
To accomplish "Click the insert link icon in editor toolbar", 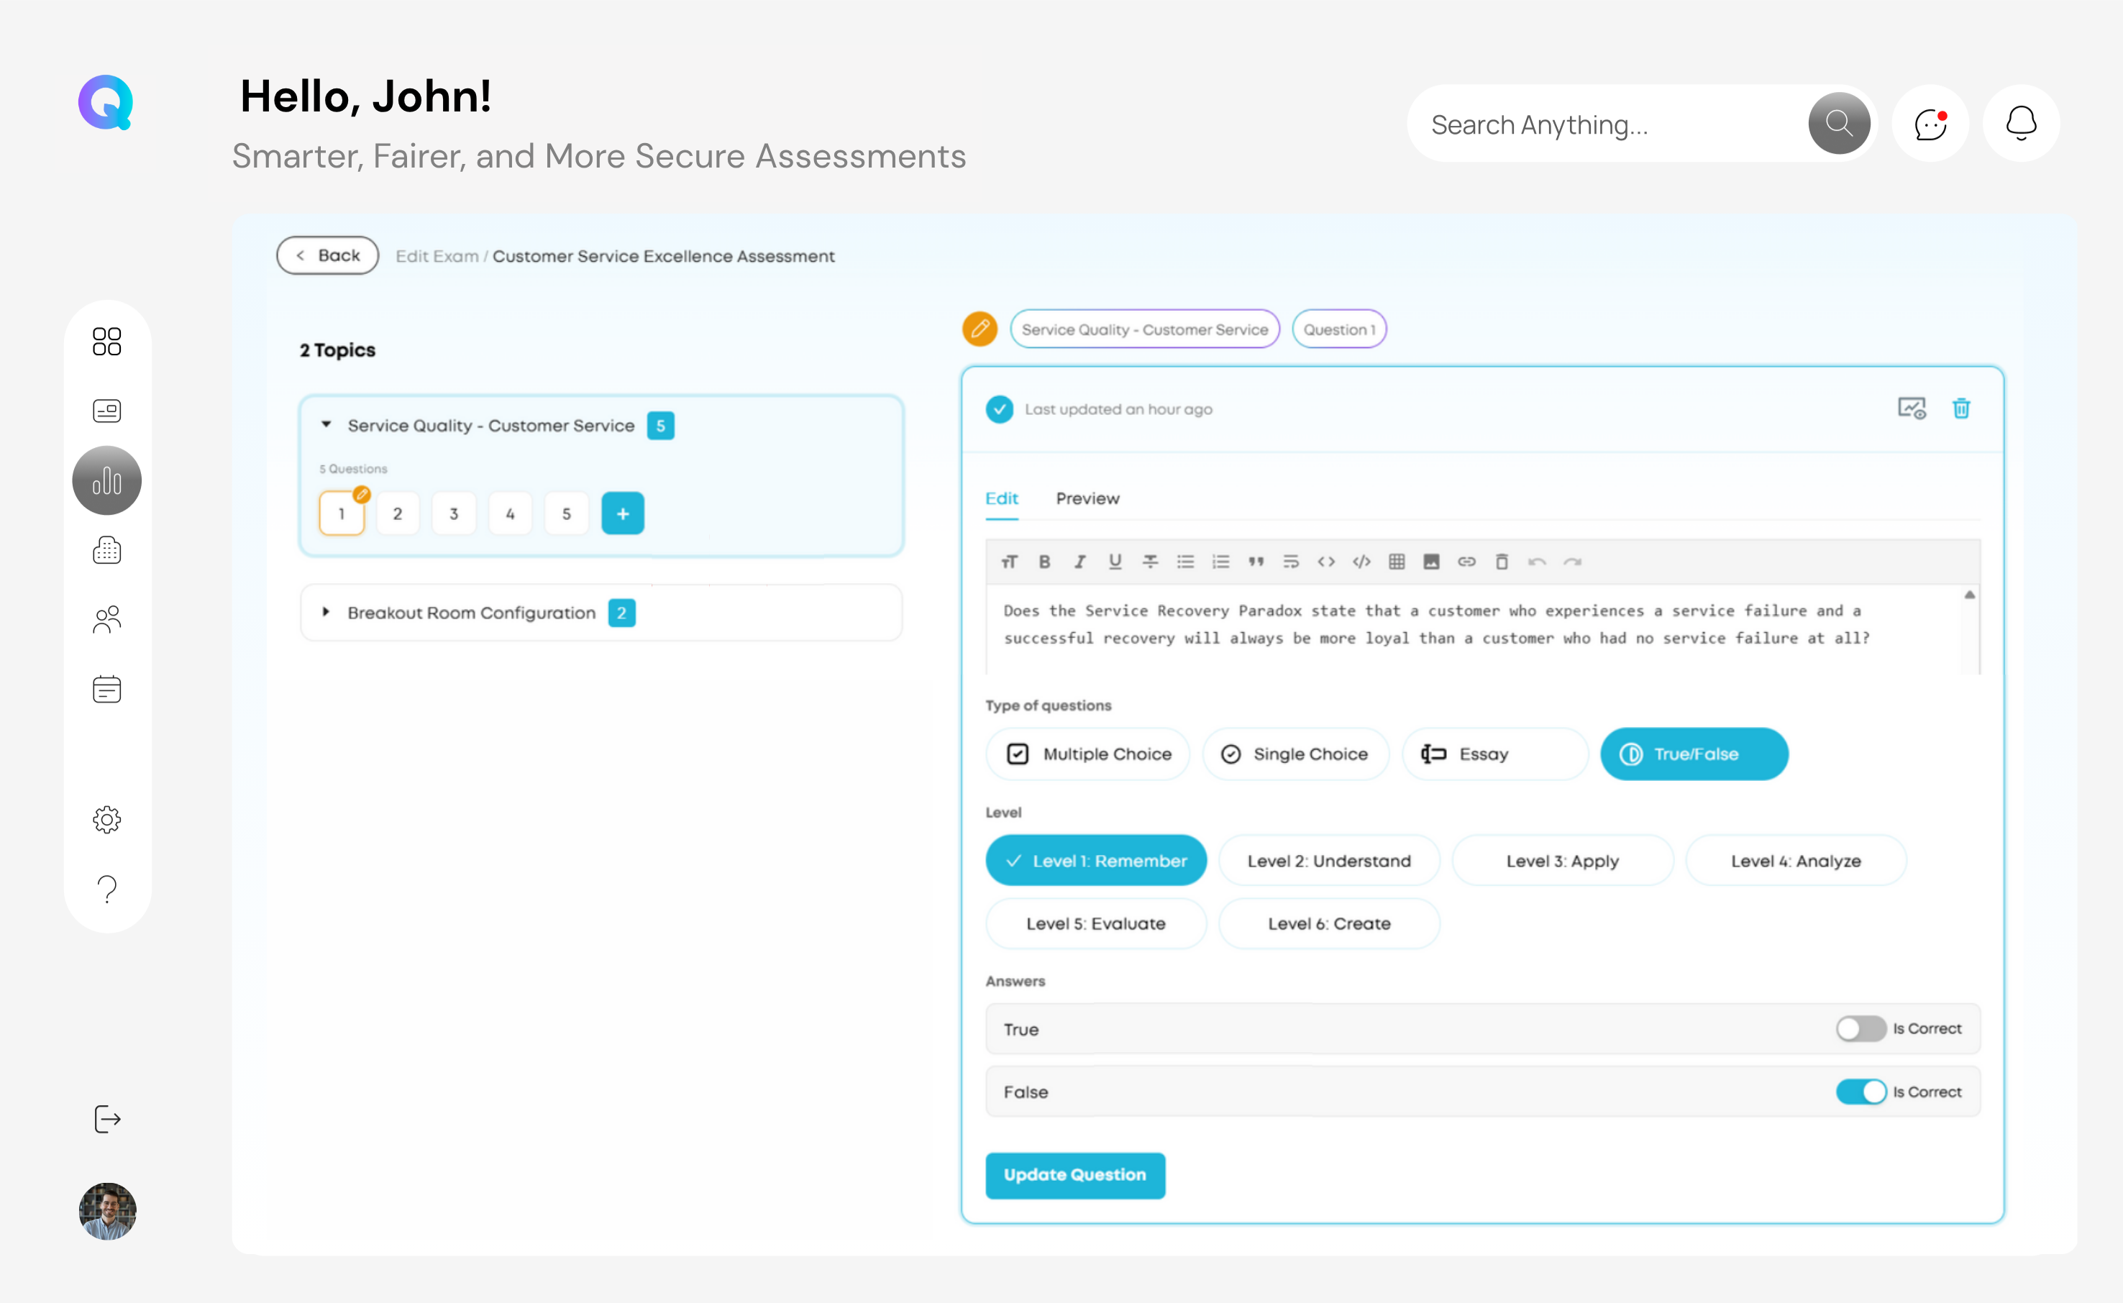I will click(x=1466, y=562).
